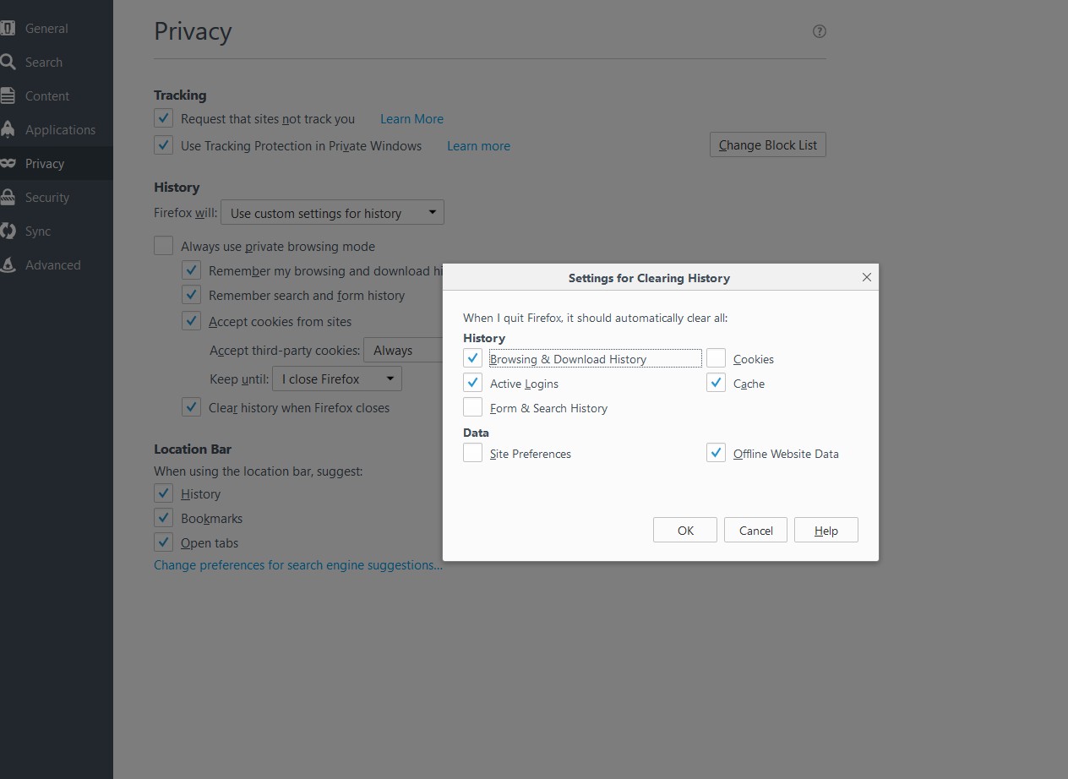Click the Applications rocket icon
This screenshot has height=779, width=1068.
pyautogui.click(x=8, y=130)
